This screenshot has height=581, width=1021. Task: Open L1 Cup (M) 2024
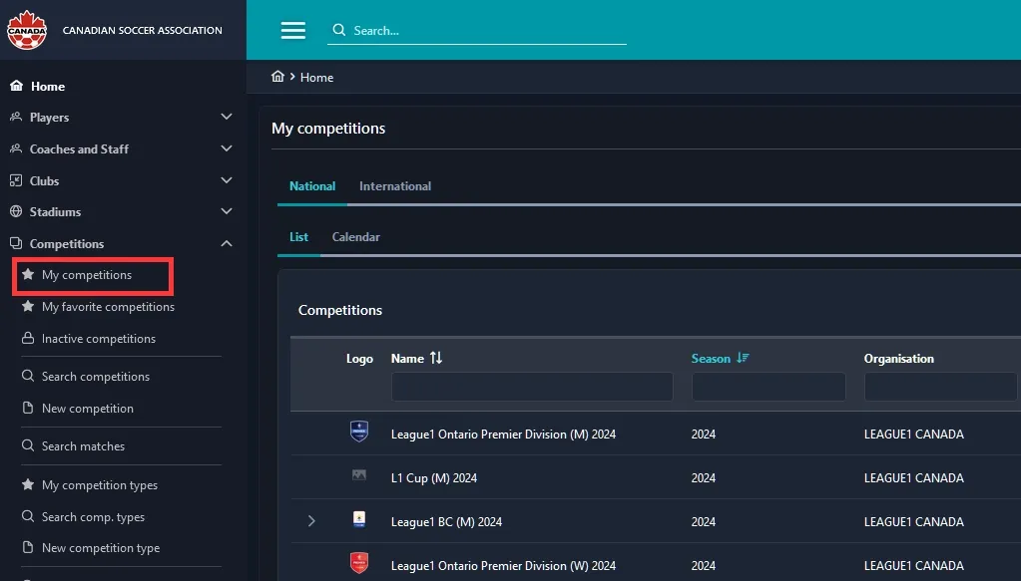(x=434, y=478)
